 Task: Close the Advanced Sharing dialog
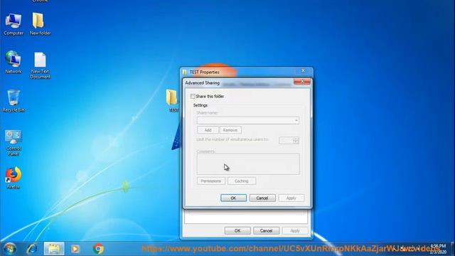(x=302, y=81)
